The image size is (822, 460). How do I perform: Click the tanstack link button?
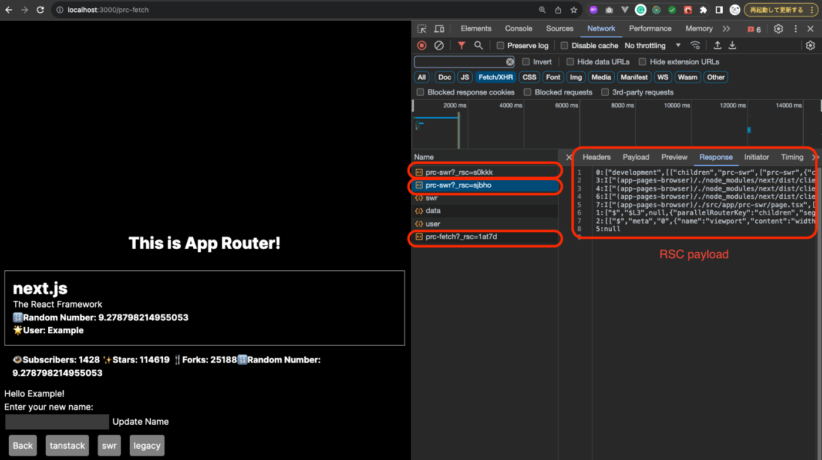click(67, 446)
